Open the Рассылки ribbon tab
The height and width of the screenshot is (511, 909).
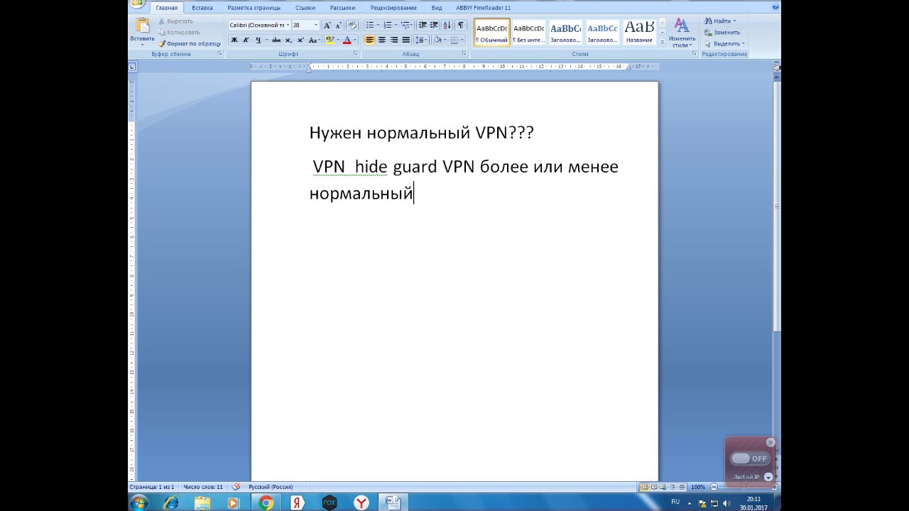tap(343, 8)
